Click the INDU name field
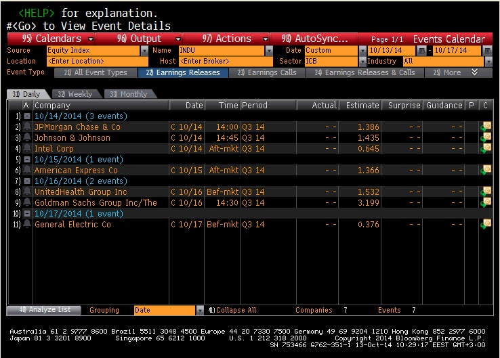The height and width of the screenshot is (358, 500). pos(222,50)
